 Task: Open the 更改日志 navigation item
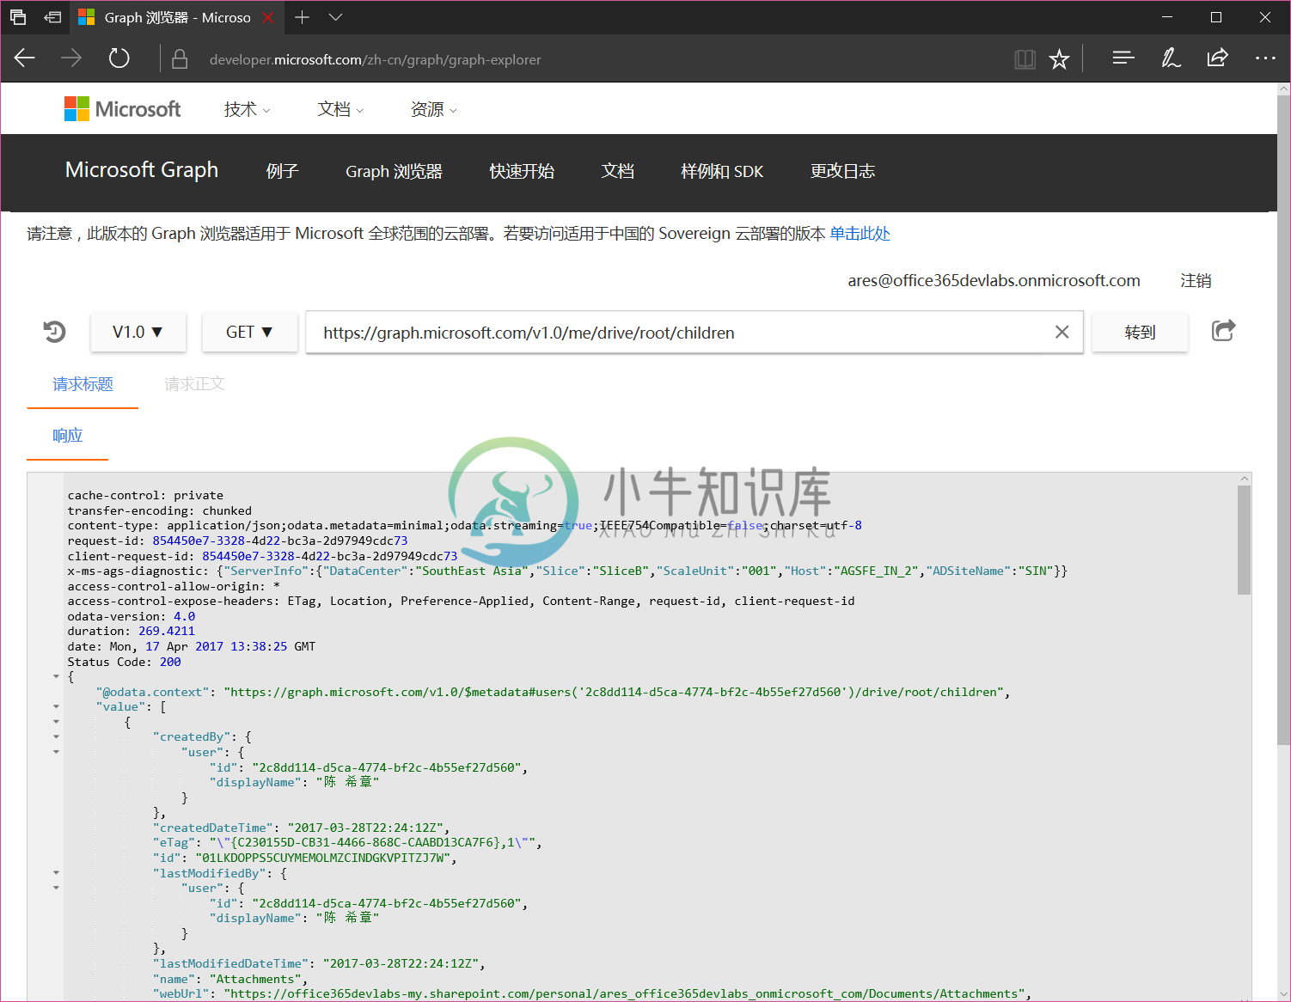pyautogui.click(x=842, y=171)
